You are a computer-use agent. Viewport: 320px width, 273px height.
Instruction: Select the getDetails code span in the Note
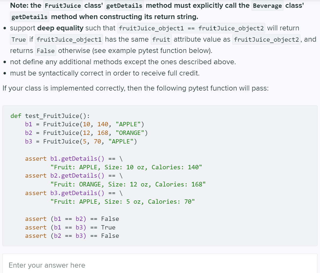pos(124,5)
